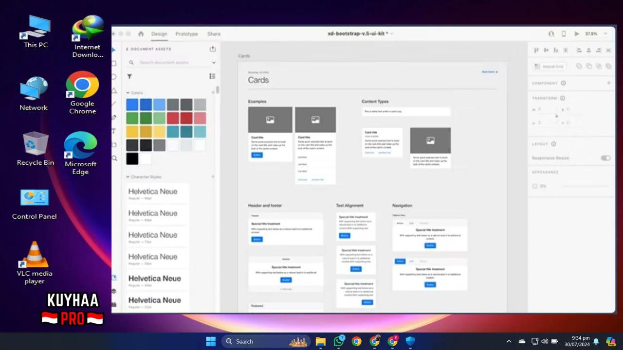Viewport: 623px width, 350px height.
Task: Open File Explorer from taskbar
Action: pyautogui.click(x=320, y=341)
